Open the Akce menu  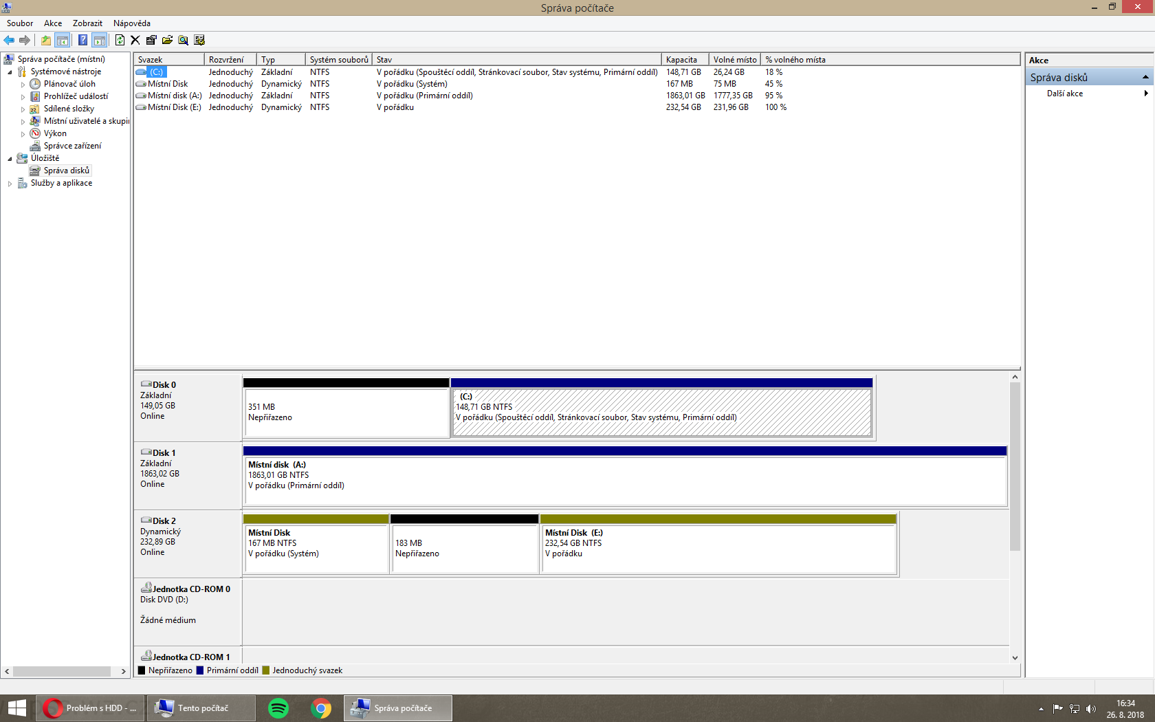click(53, 23)
